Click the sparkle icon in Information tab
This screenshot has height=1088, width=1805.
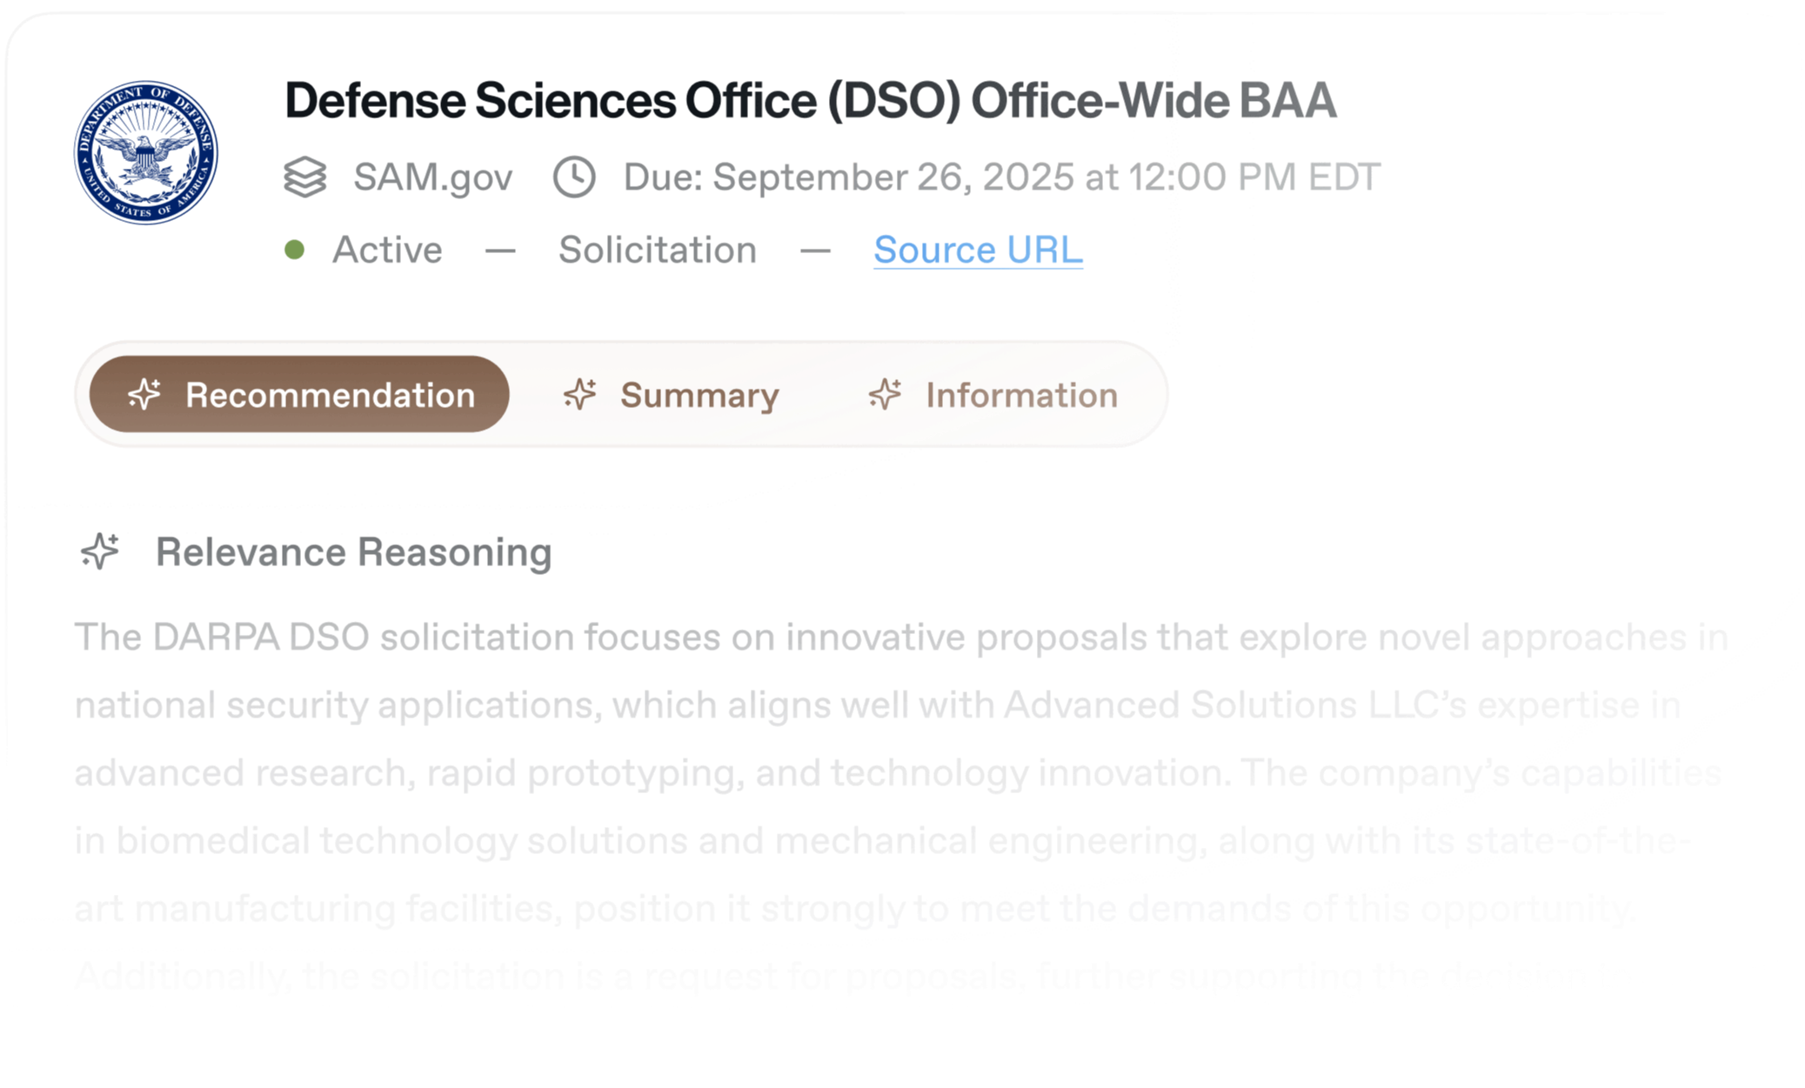[885, 395]
